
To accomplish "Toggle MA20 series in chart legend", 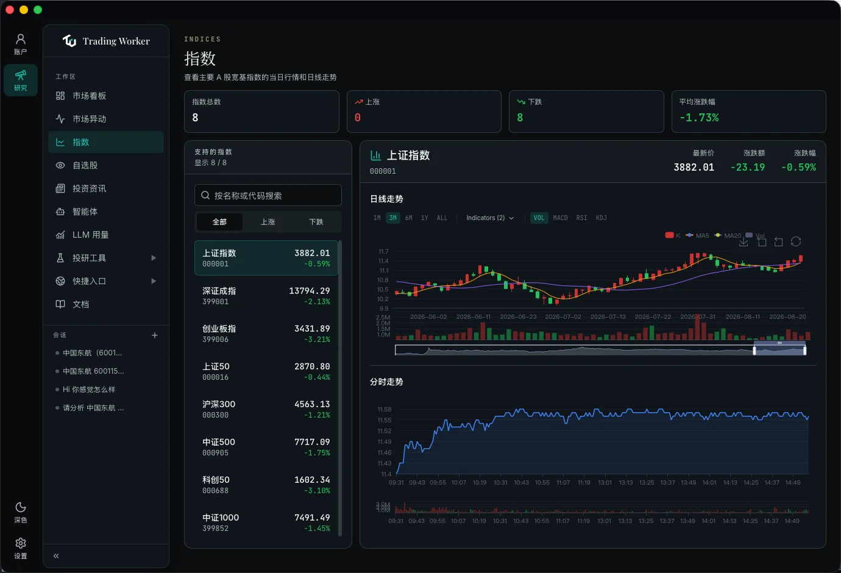I will coord(728,235).
